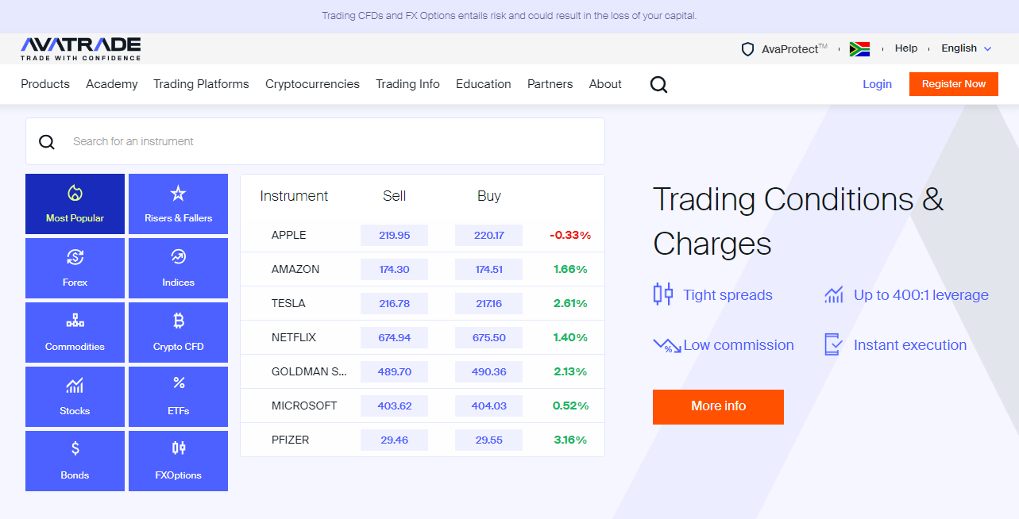Click Netflix buy price 675.50
The width and height of the screenshot is (1019, 519).
pyautogui.click(x=489, y=337)
